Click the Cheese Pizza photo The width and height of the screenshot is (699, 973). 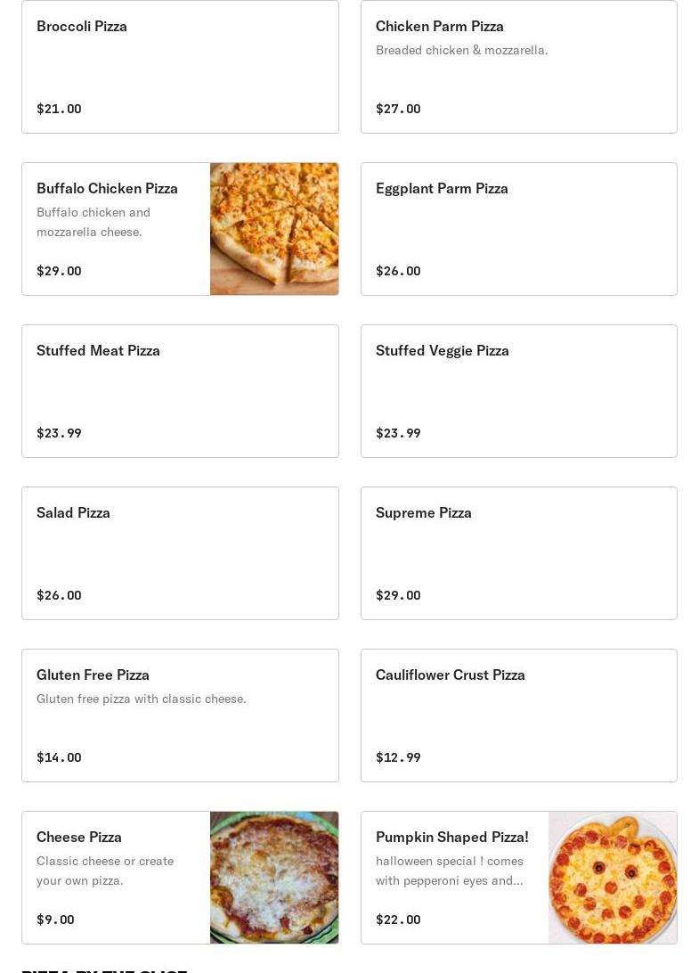click(273, 878)
